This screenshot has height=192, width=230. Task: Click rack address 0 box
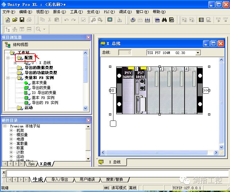(113, 91)
